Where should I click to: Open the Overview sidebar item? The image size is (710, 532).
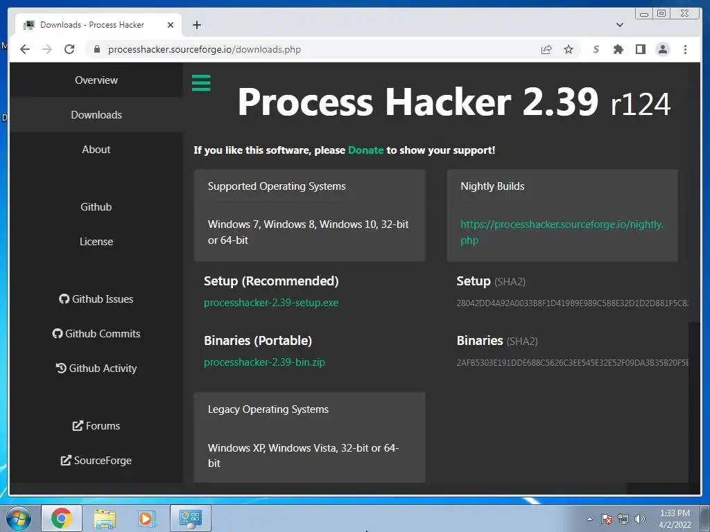coord(96,80)
